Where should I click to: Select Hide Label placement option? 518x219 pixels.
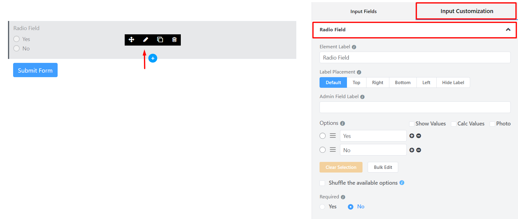point(453,83)
